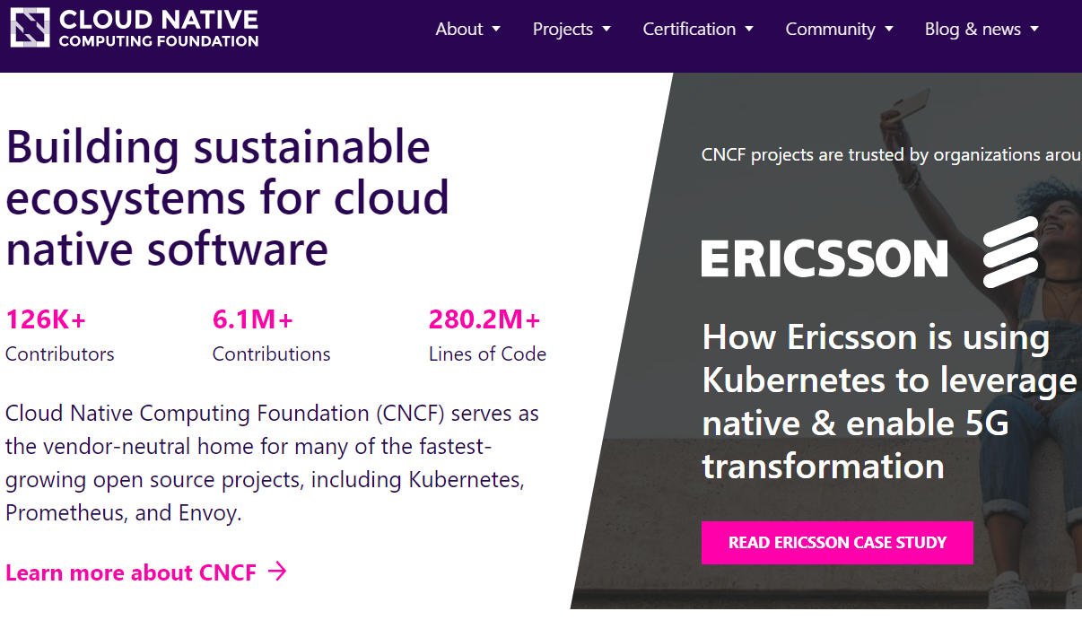The width and height of the screenshot is (1082, 620).
Task: Open the Blog & news menu
Action: [x=973, y=29]
